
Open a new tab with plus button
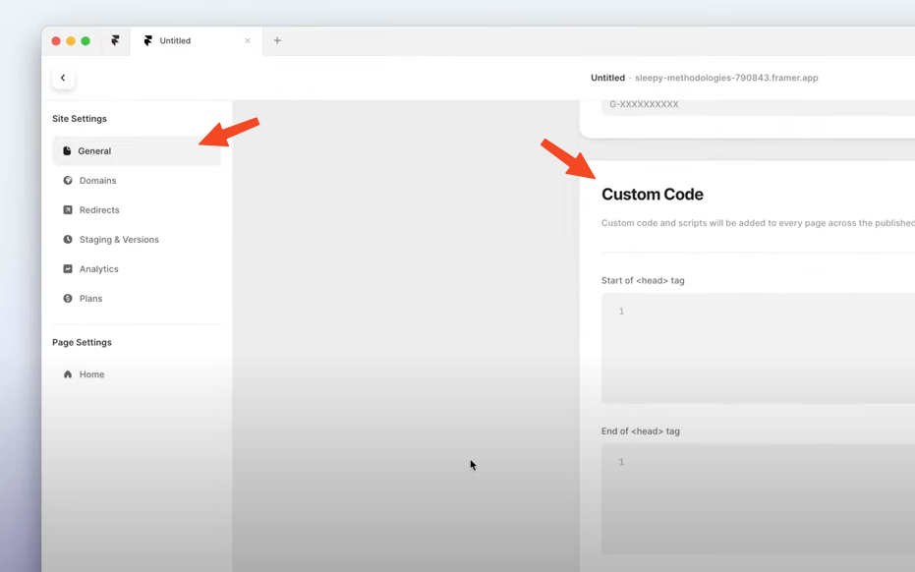277,41
